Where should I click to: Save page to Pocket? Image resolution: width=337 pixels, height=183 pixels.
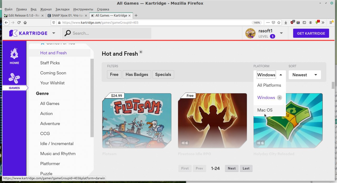[x=274, y=23]
